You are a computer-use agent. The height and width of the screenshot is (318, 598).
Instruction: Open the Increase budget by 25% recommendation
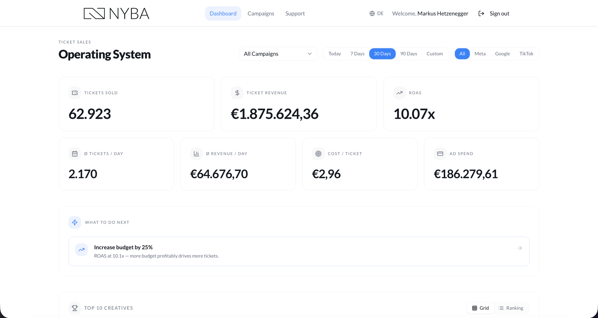click(299, 251)
